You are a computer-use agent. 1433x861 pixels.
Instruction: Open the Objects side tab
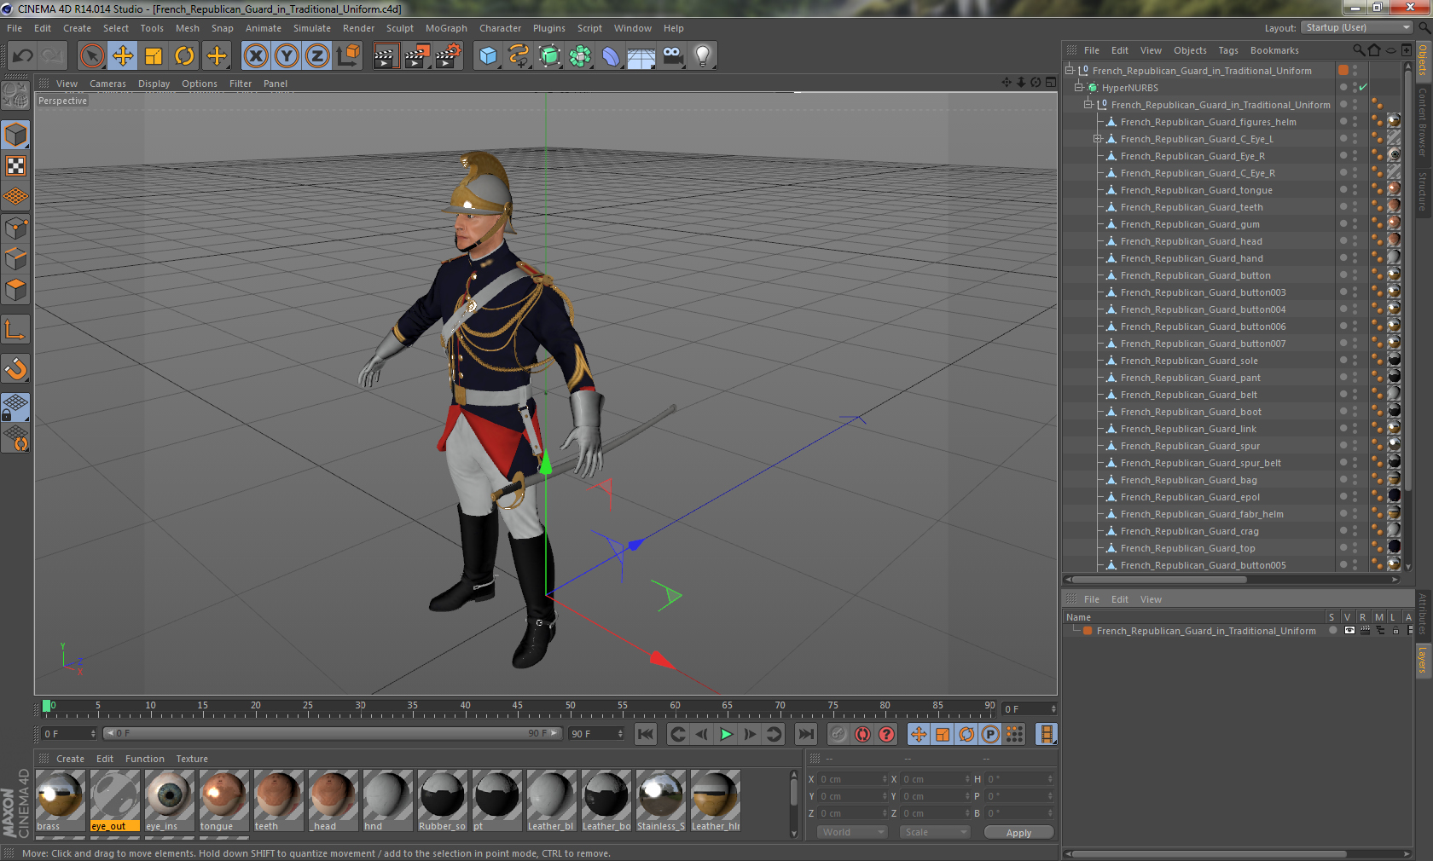pos(1423,60)
